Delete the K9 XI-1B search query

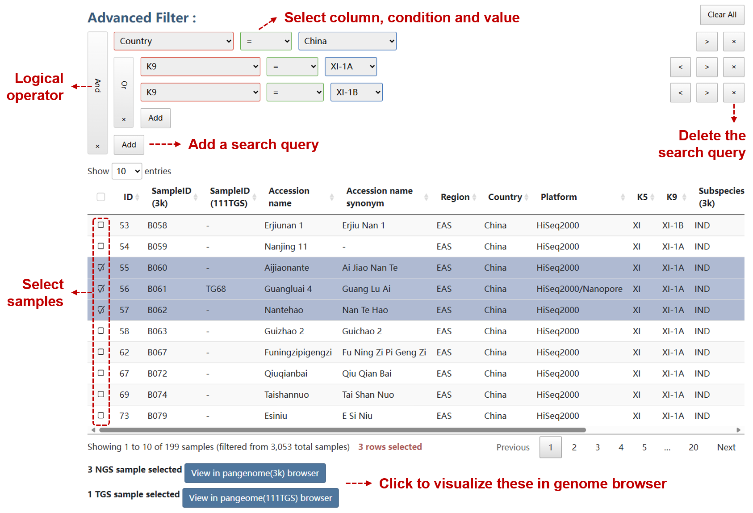click(x=733, y=93)
